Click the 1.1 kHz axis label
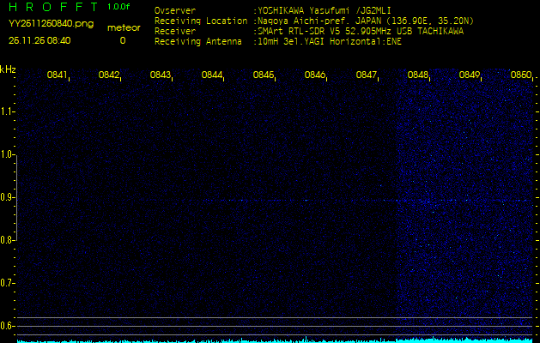 click(x=7, y=111)
